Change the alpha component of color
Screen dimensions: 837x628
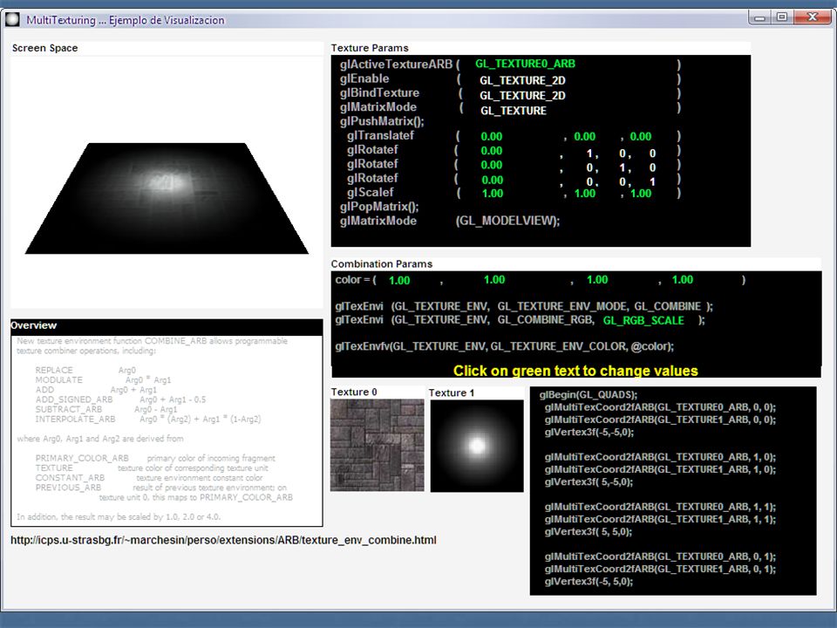pyautogui.click(x=682, y=280)
